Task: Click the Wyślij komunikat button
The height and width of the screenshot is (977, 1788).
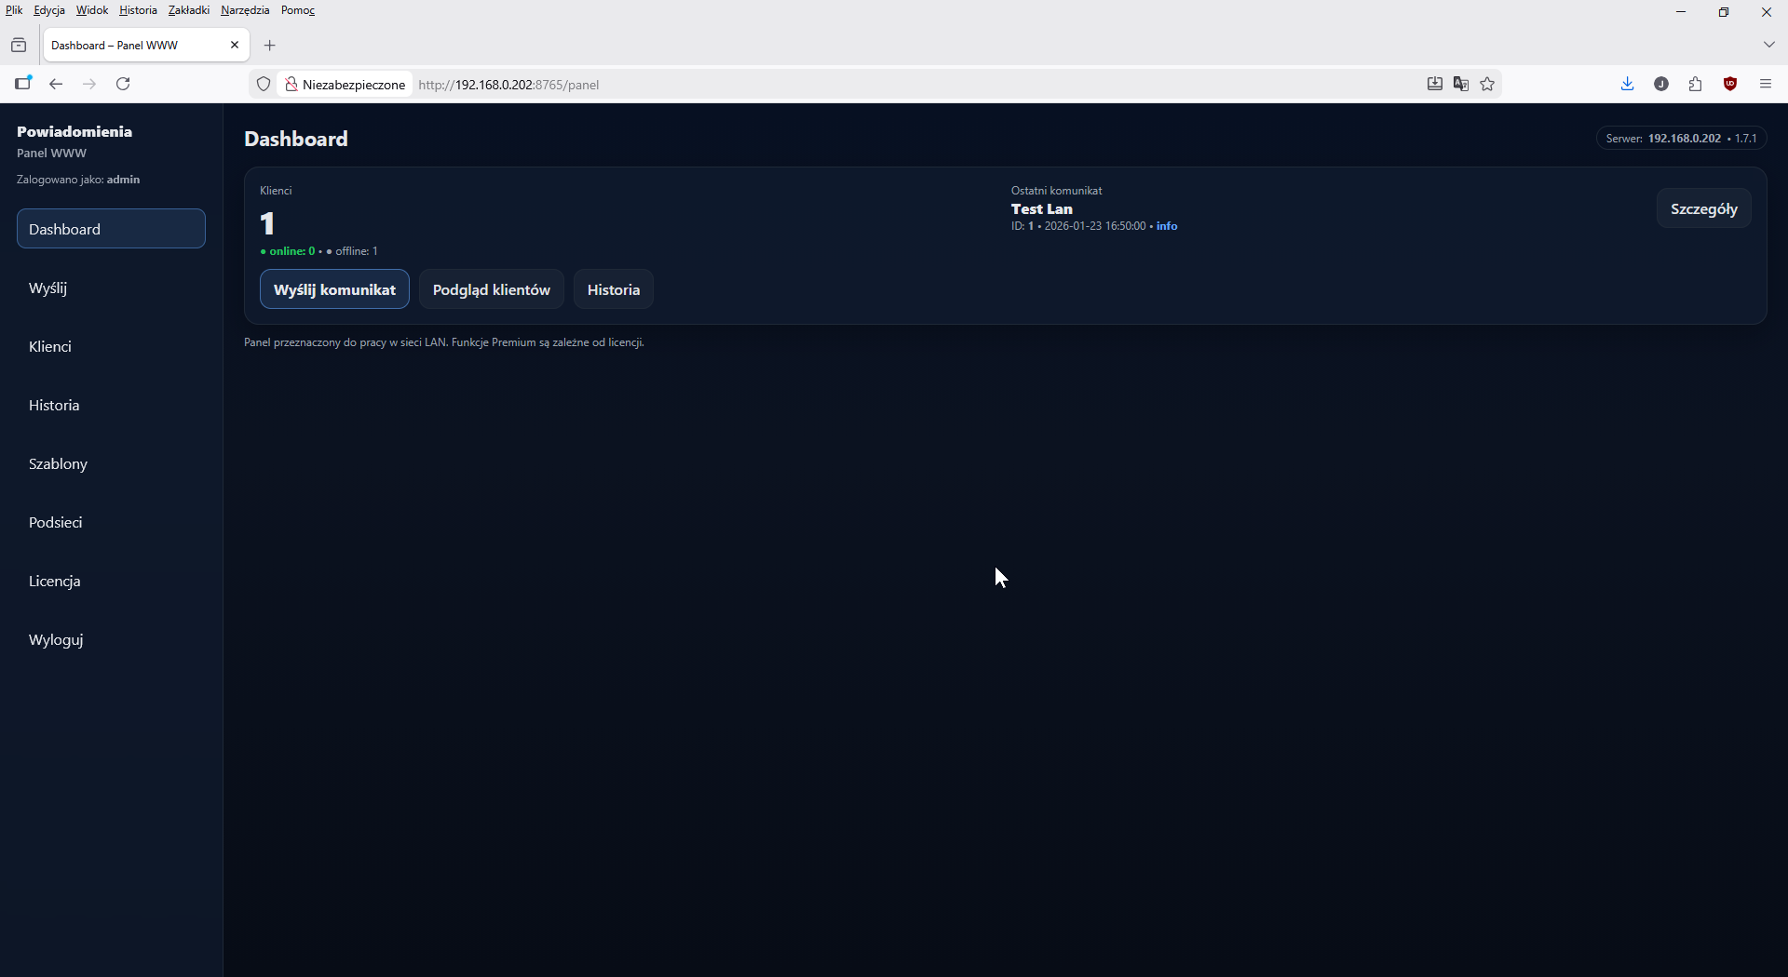Action: pos(334,289)
